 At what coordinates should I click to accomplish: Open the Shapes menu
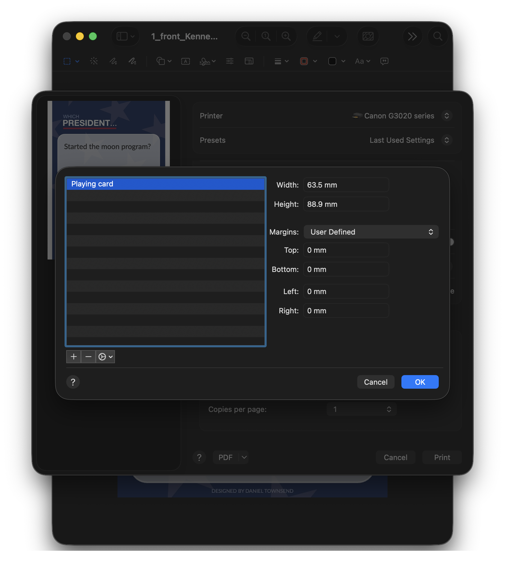[164, 61]
